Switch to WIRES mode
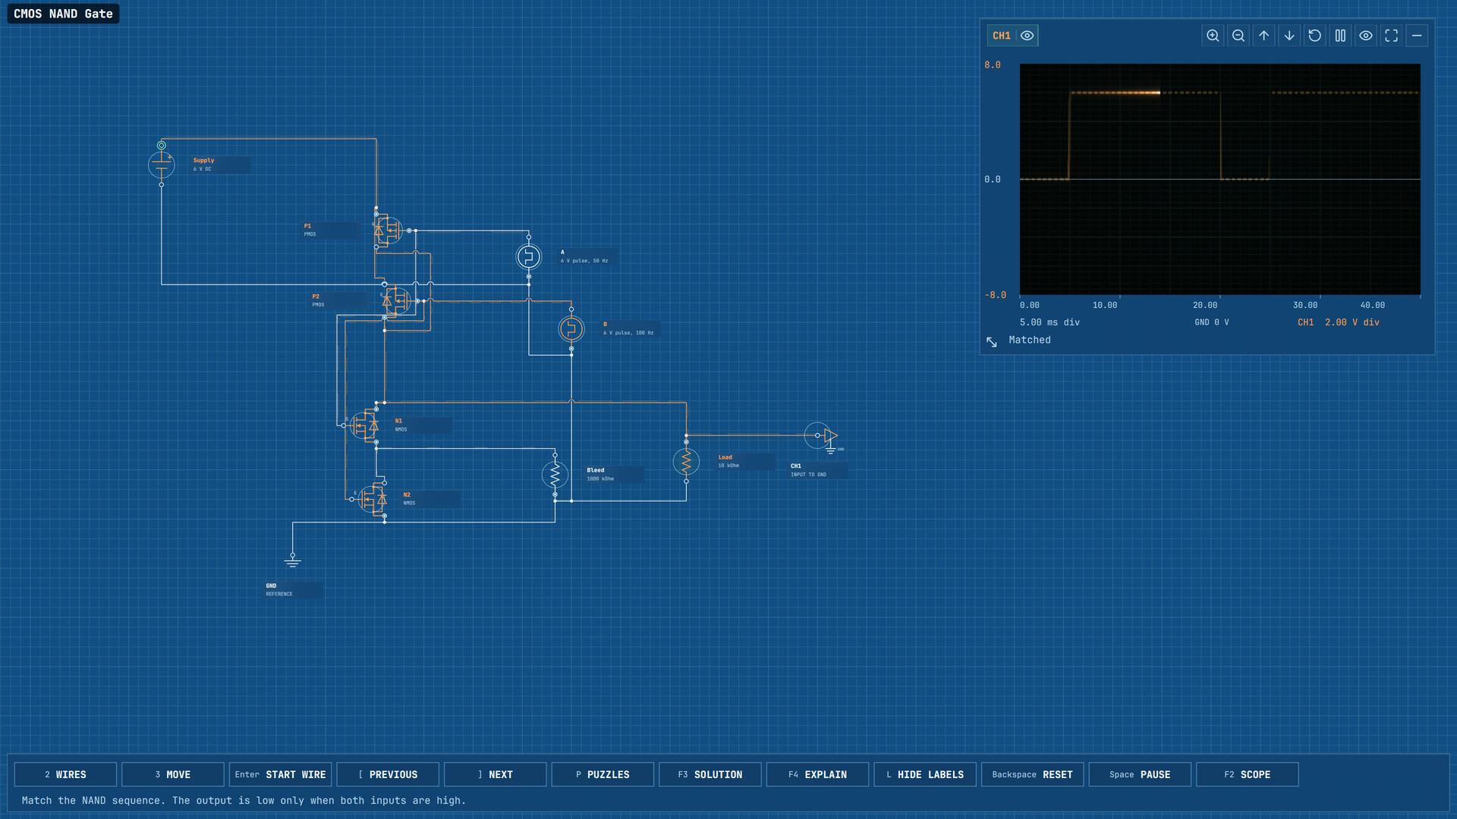This screenshot has height=819, width=1457. pos(65,774)
